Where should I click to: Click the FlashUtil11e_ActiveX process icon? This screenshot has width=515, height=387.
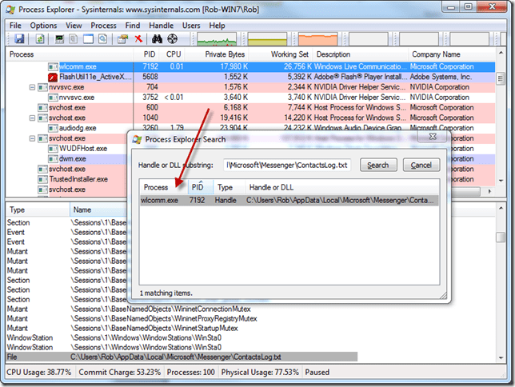(53, 77)
